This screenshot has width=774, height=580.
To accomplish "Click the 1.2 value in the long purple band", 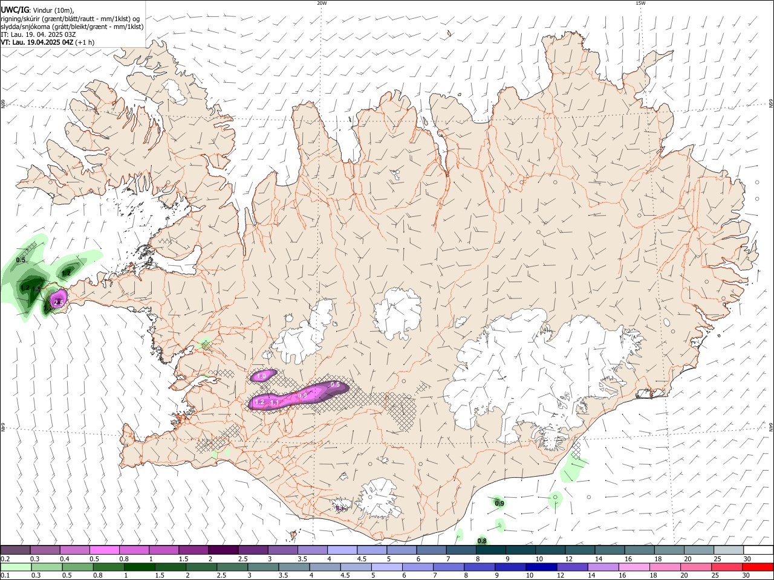I will 260,402.
